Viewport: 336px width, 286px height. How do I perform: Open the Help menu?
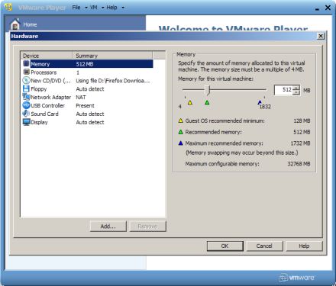coord(111,8)
